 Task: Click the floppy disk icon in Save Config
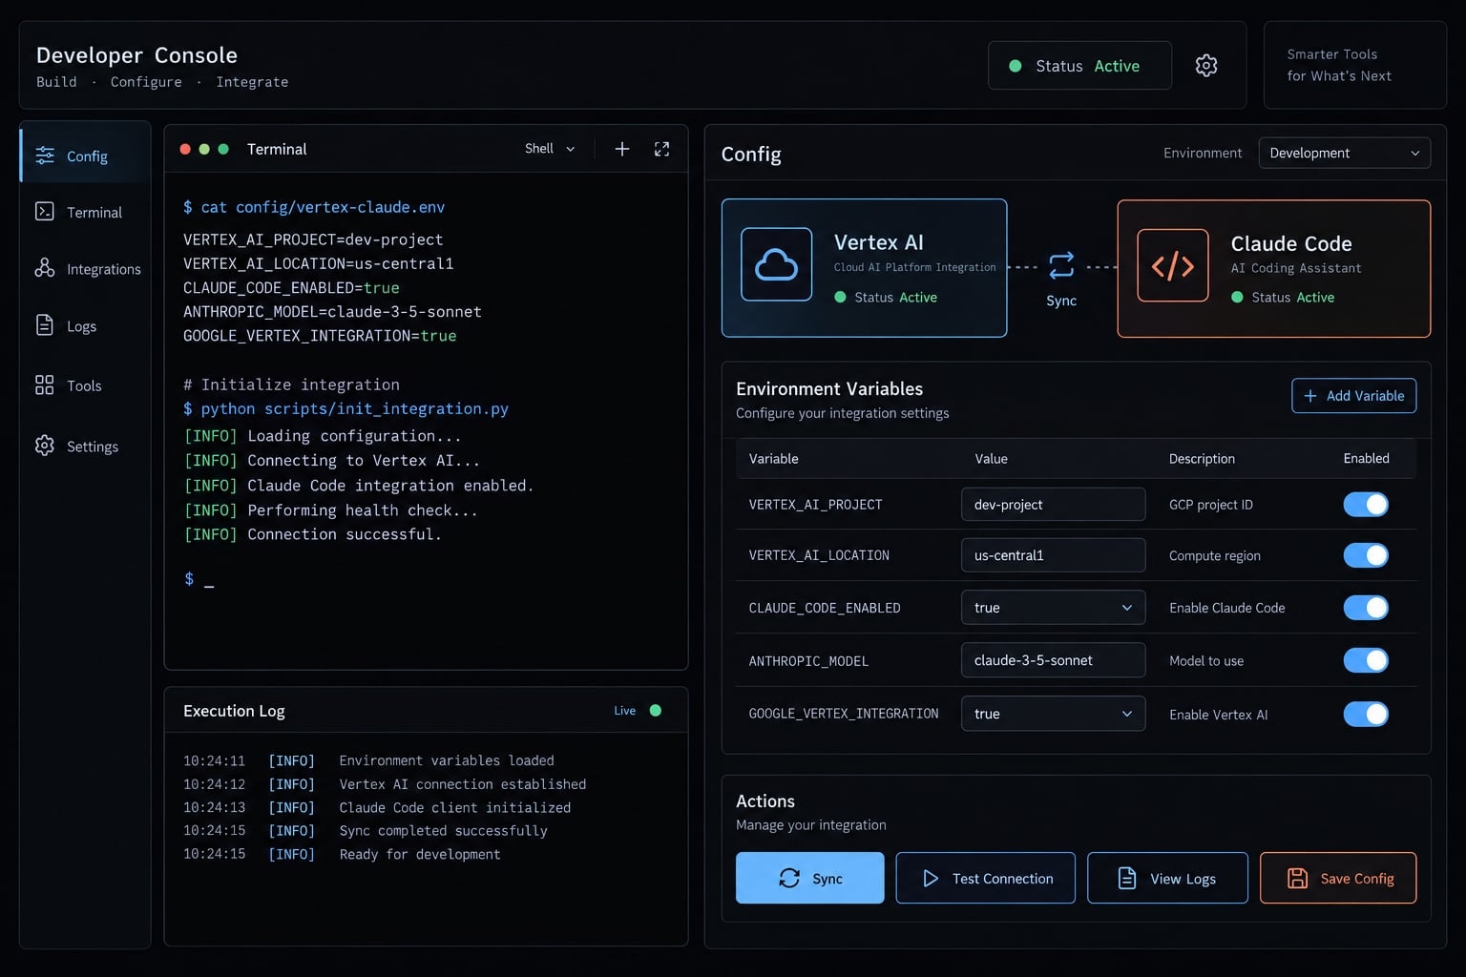point(1298,878)
